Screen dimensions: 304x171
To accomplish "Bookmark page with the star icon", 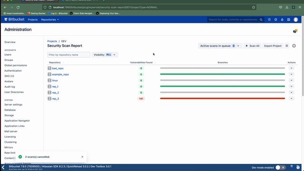I will [x=253, y=8].
